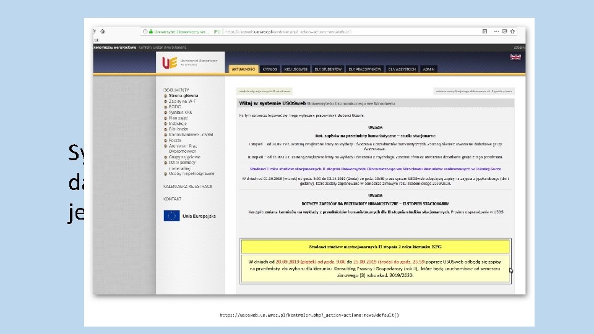Click the site information icon in the address bar
Image resolution: width=594 pixels, height=334 pixels.
tap(145, 32)
